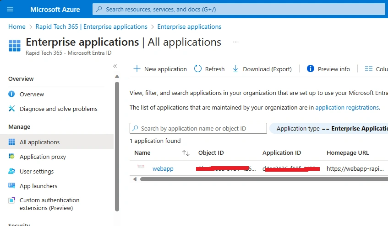Open the Azure portal hamburger menu
This screenshot has width=388, height=226.
click(x=10, y=10)
